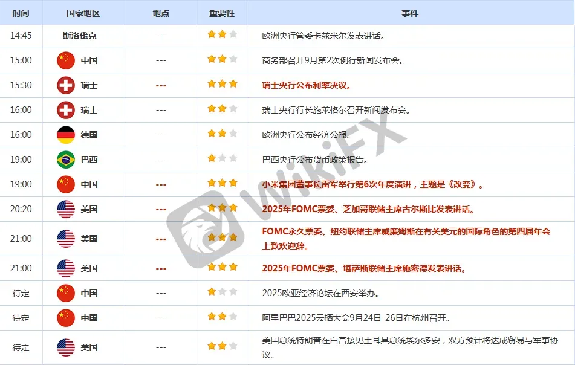Click the one-star rating in the Brazil row

[x=223, y=158]
